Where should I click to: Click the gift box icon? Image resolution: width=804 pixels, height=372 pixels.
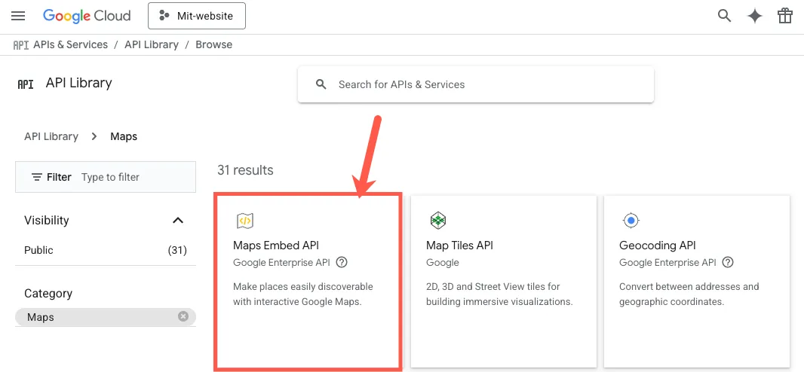point(785,16)
